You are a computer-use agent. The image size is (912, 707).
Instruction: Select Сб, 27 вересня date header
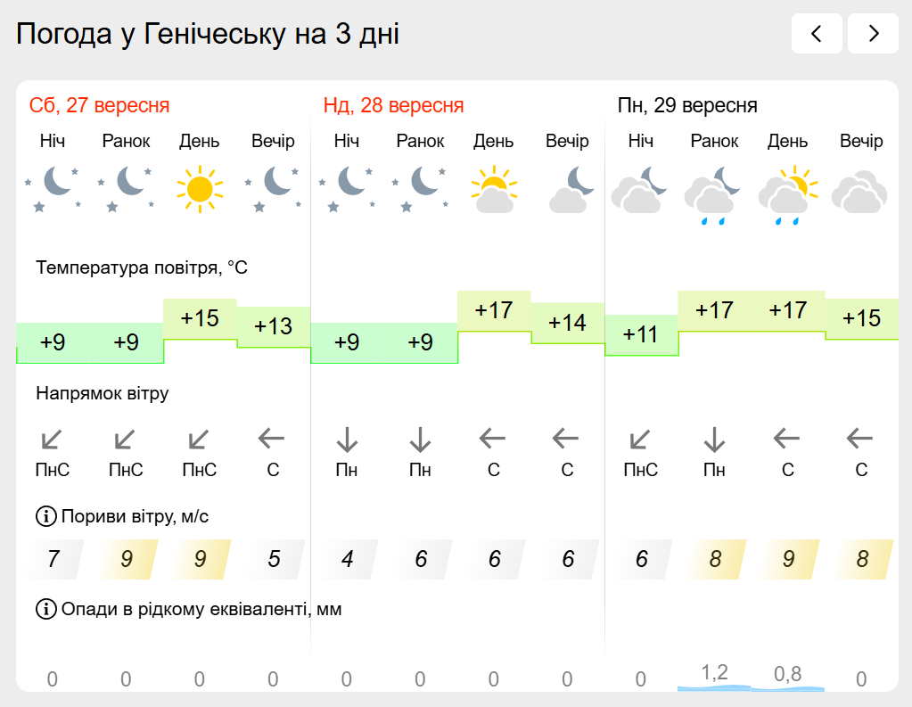coord(100,105)
